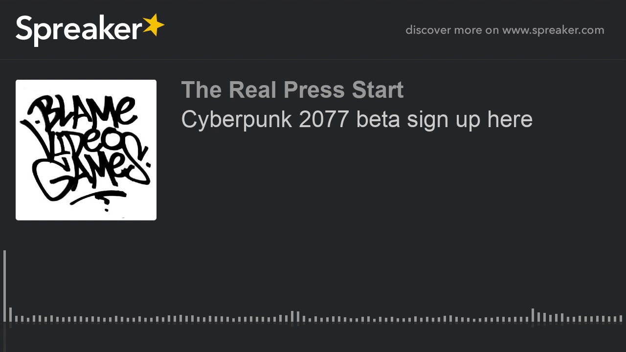Click the Spreaker wordmark logo

coord(78,29)
